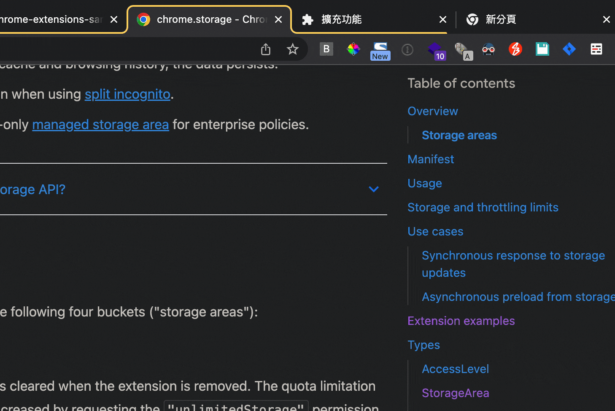Follow the 'managed storage area' link
Screen dimensions: 615x411
pos(100,124)
